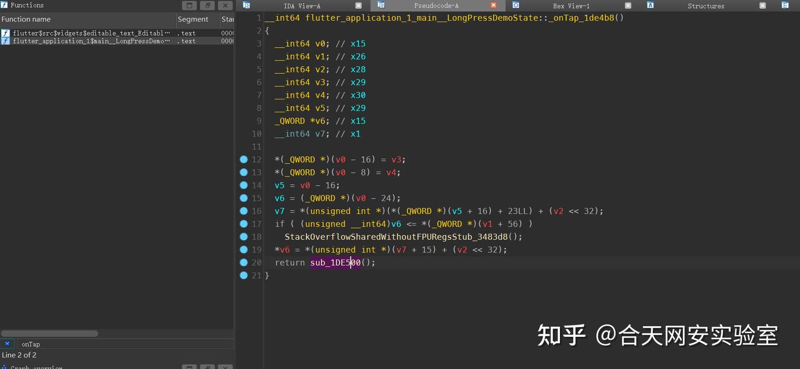Viewport: 800px width, 369px height.
Task: Switch to the Hex View-1 tab
Action: 571,6
